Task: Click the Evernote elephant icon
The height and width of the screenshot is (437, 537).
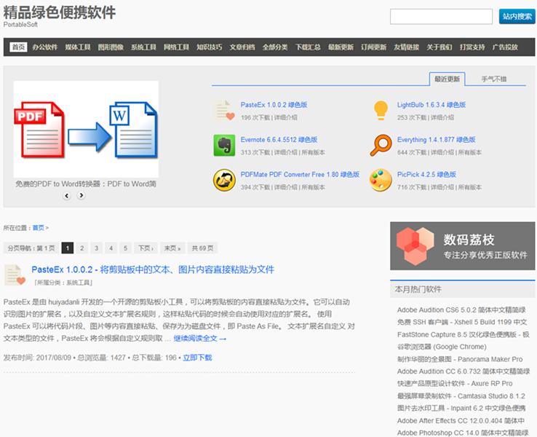Action: click(x=224, y=146)
